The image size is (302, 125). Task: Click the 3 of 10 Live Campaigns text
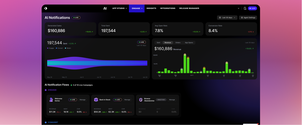[83, 85]
